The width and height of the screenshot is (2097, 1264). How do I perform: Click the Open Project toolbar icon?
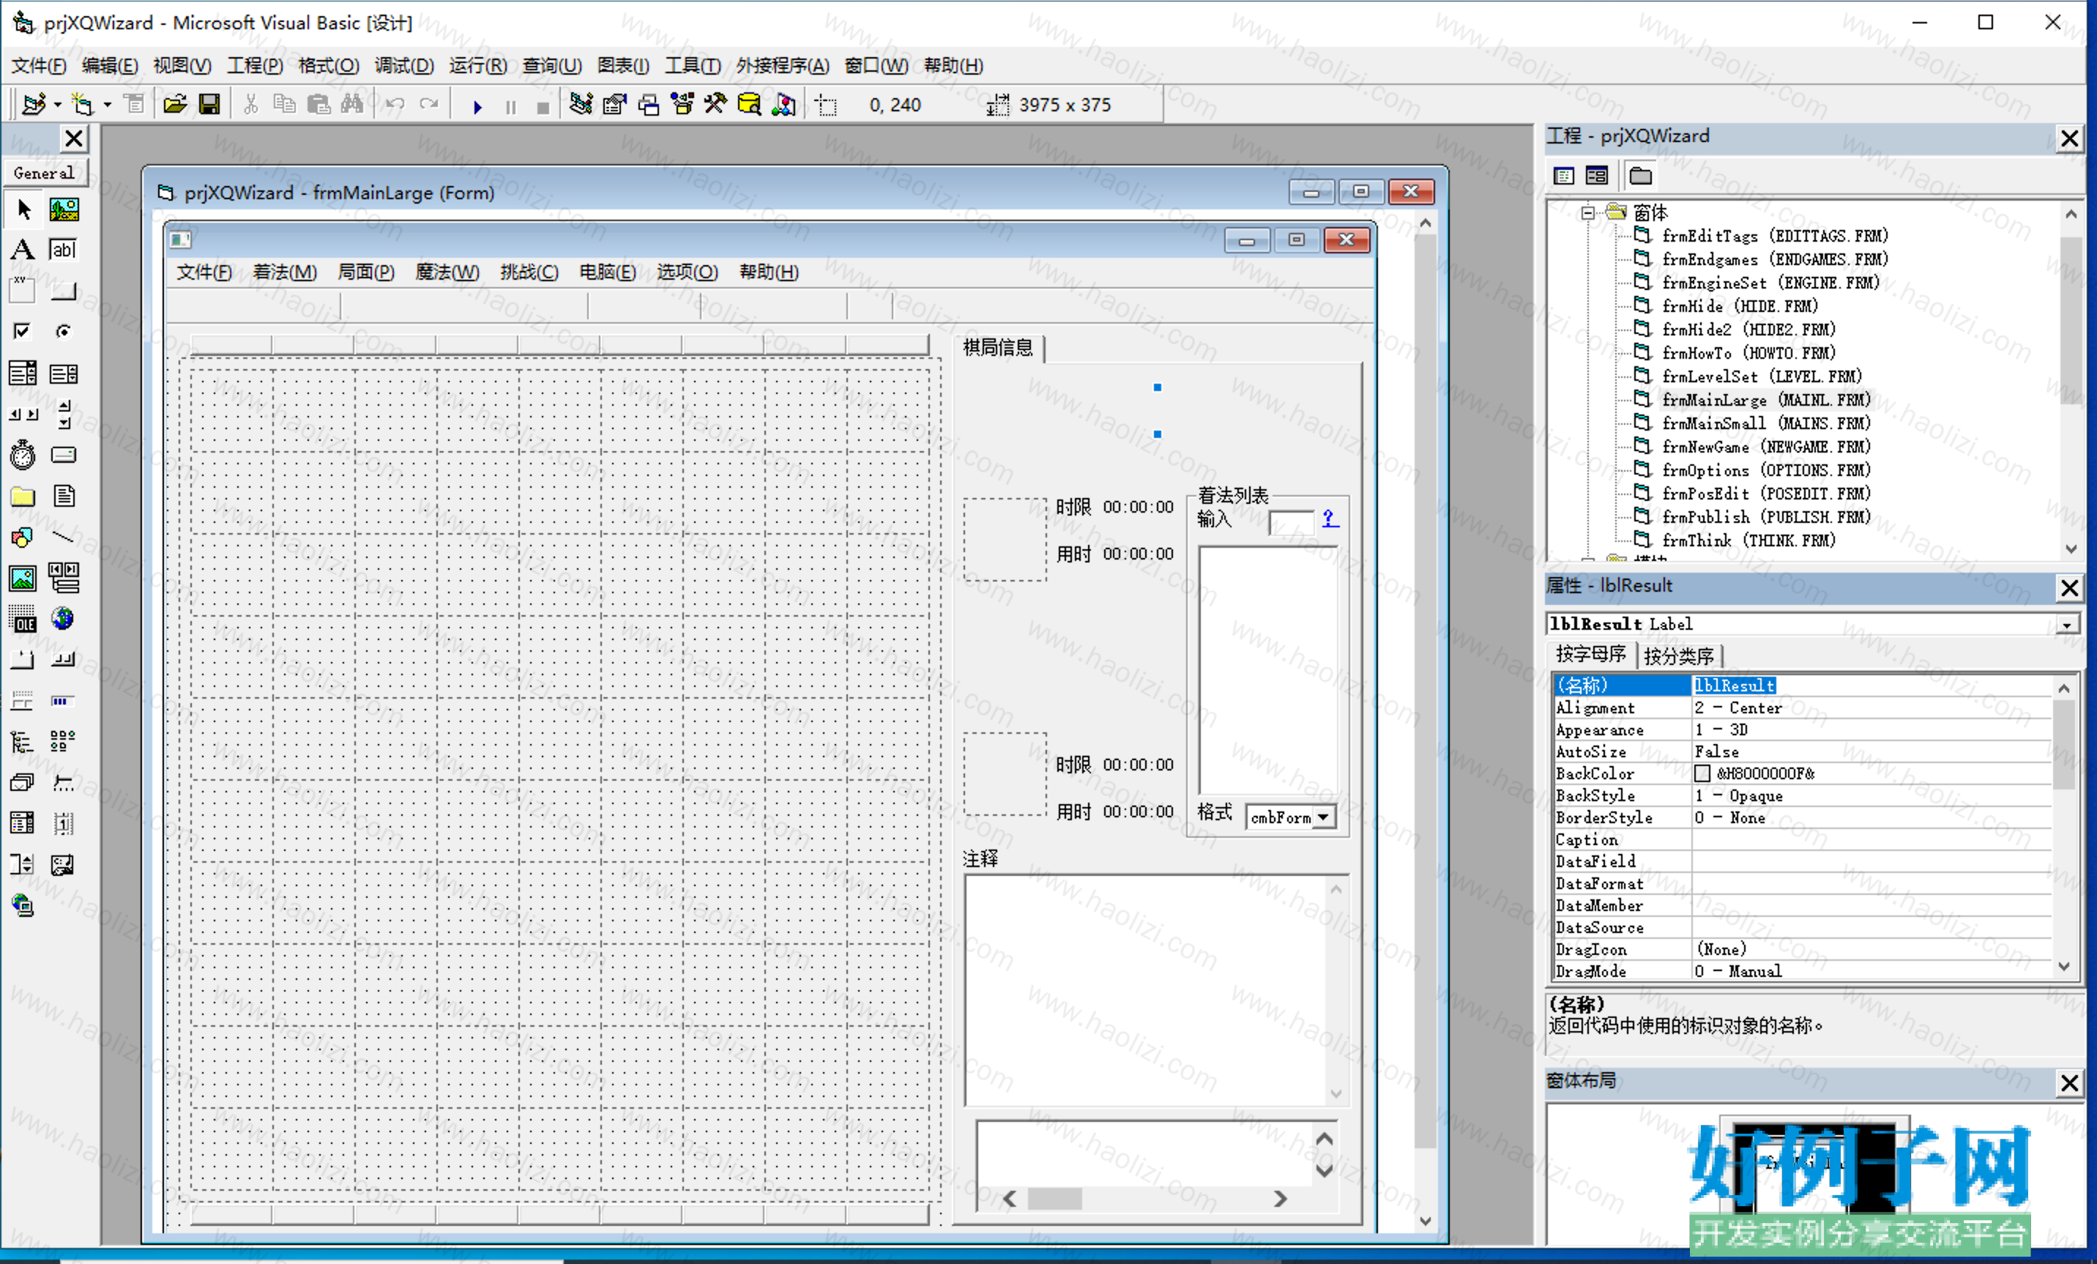click(x=175, y=105)
